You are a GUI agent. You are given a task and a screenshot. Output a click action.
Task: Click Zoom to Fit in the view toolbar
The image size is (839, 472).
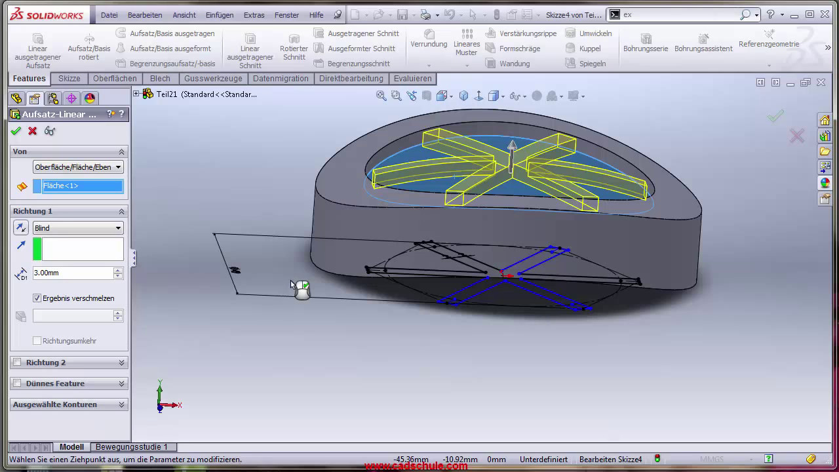pyautogui.click(x=381, y=96)
